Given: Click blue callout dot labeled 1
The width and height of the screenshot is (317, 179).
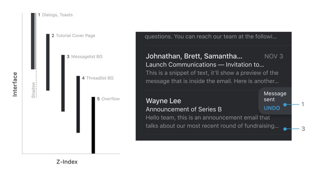Looking at the screenshot, I should point(285,104).
